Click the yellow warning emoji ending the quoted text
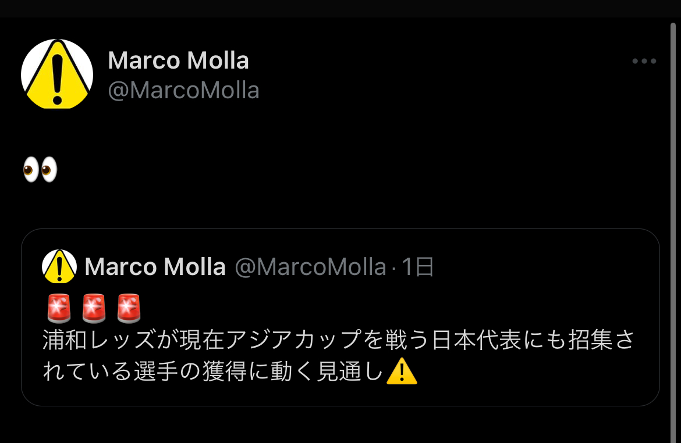This screenshot has width=681, height=443. pyautogui.click(x=402, y=371)
